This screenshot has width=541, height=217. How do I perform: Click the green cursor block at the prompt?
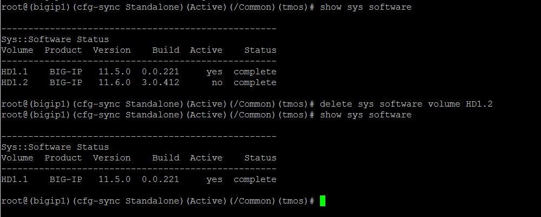tap(323, 201)
